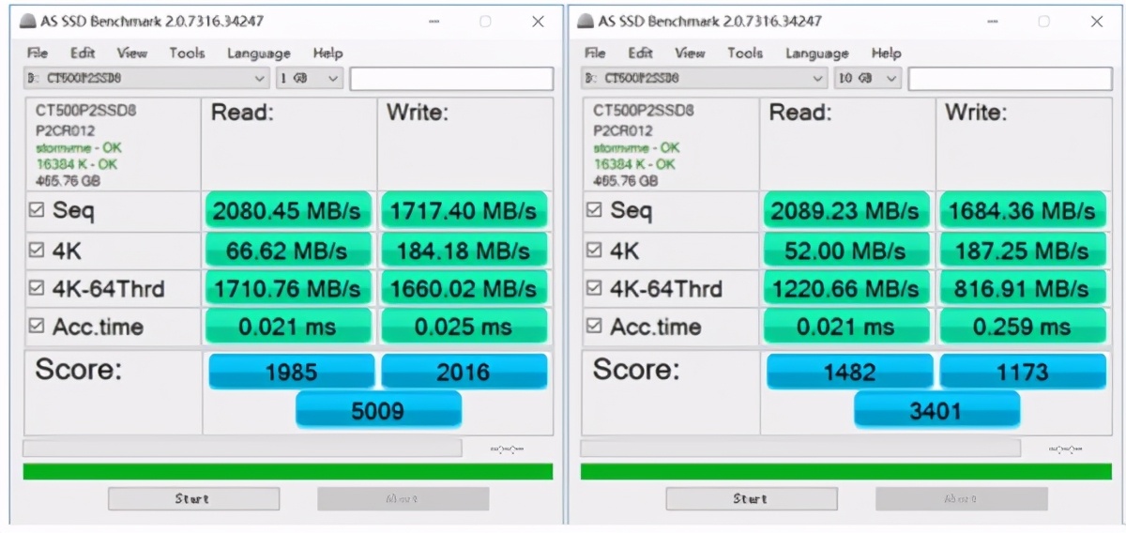The height and width of the screenshot is (533, 1126).
Task: Click the AS SSD app icon in the 1 GB window
Action: (25, 22)
